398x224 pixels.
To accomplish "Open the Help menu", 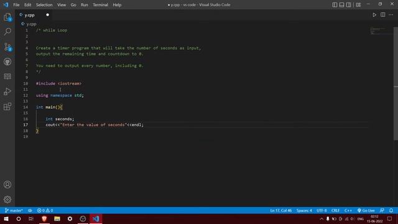I will [117, 5].
